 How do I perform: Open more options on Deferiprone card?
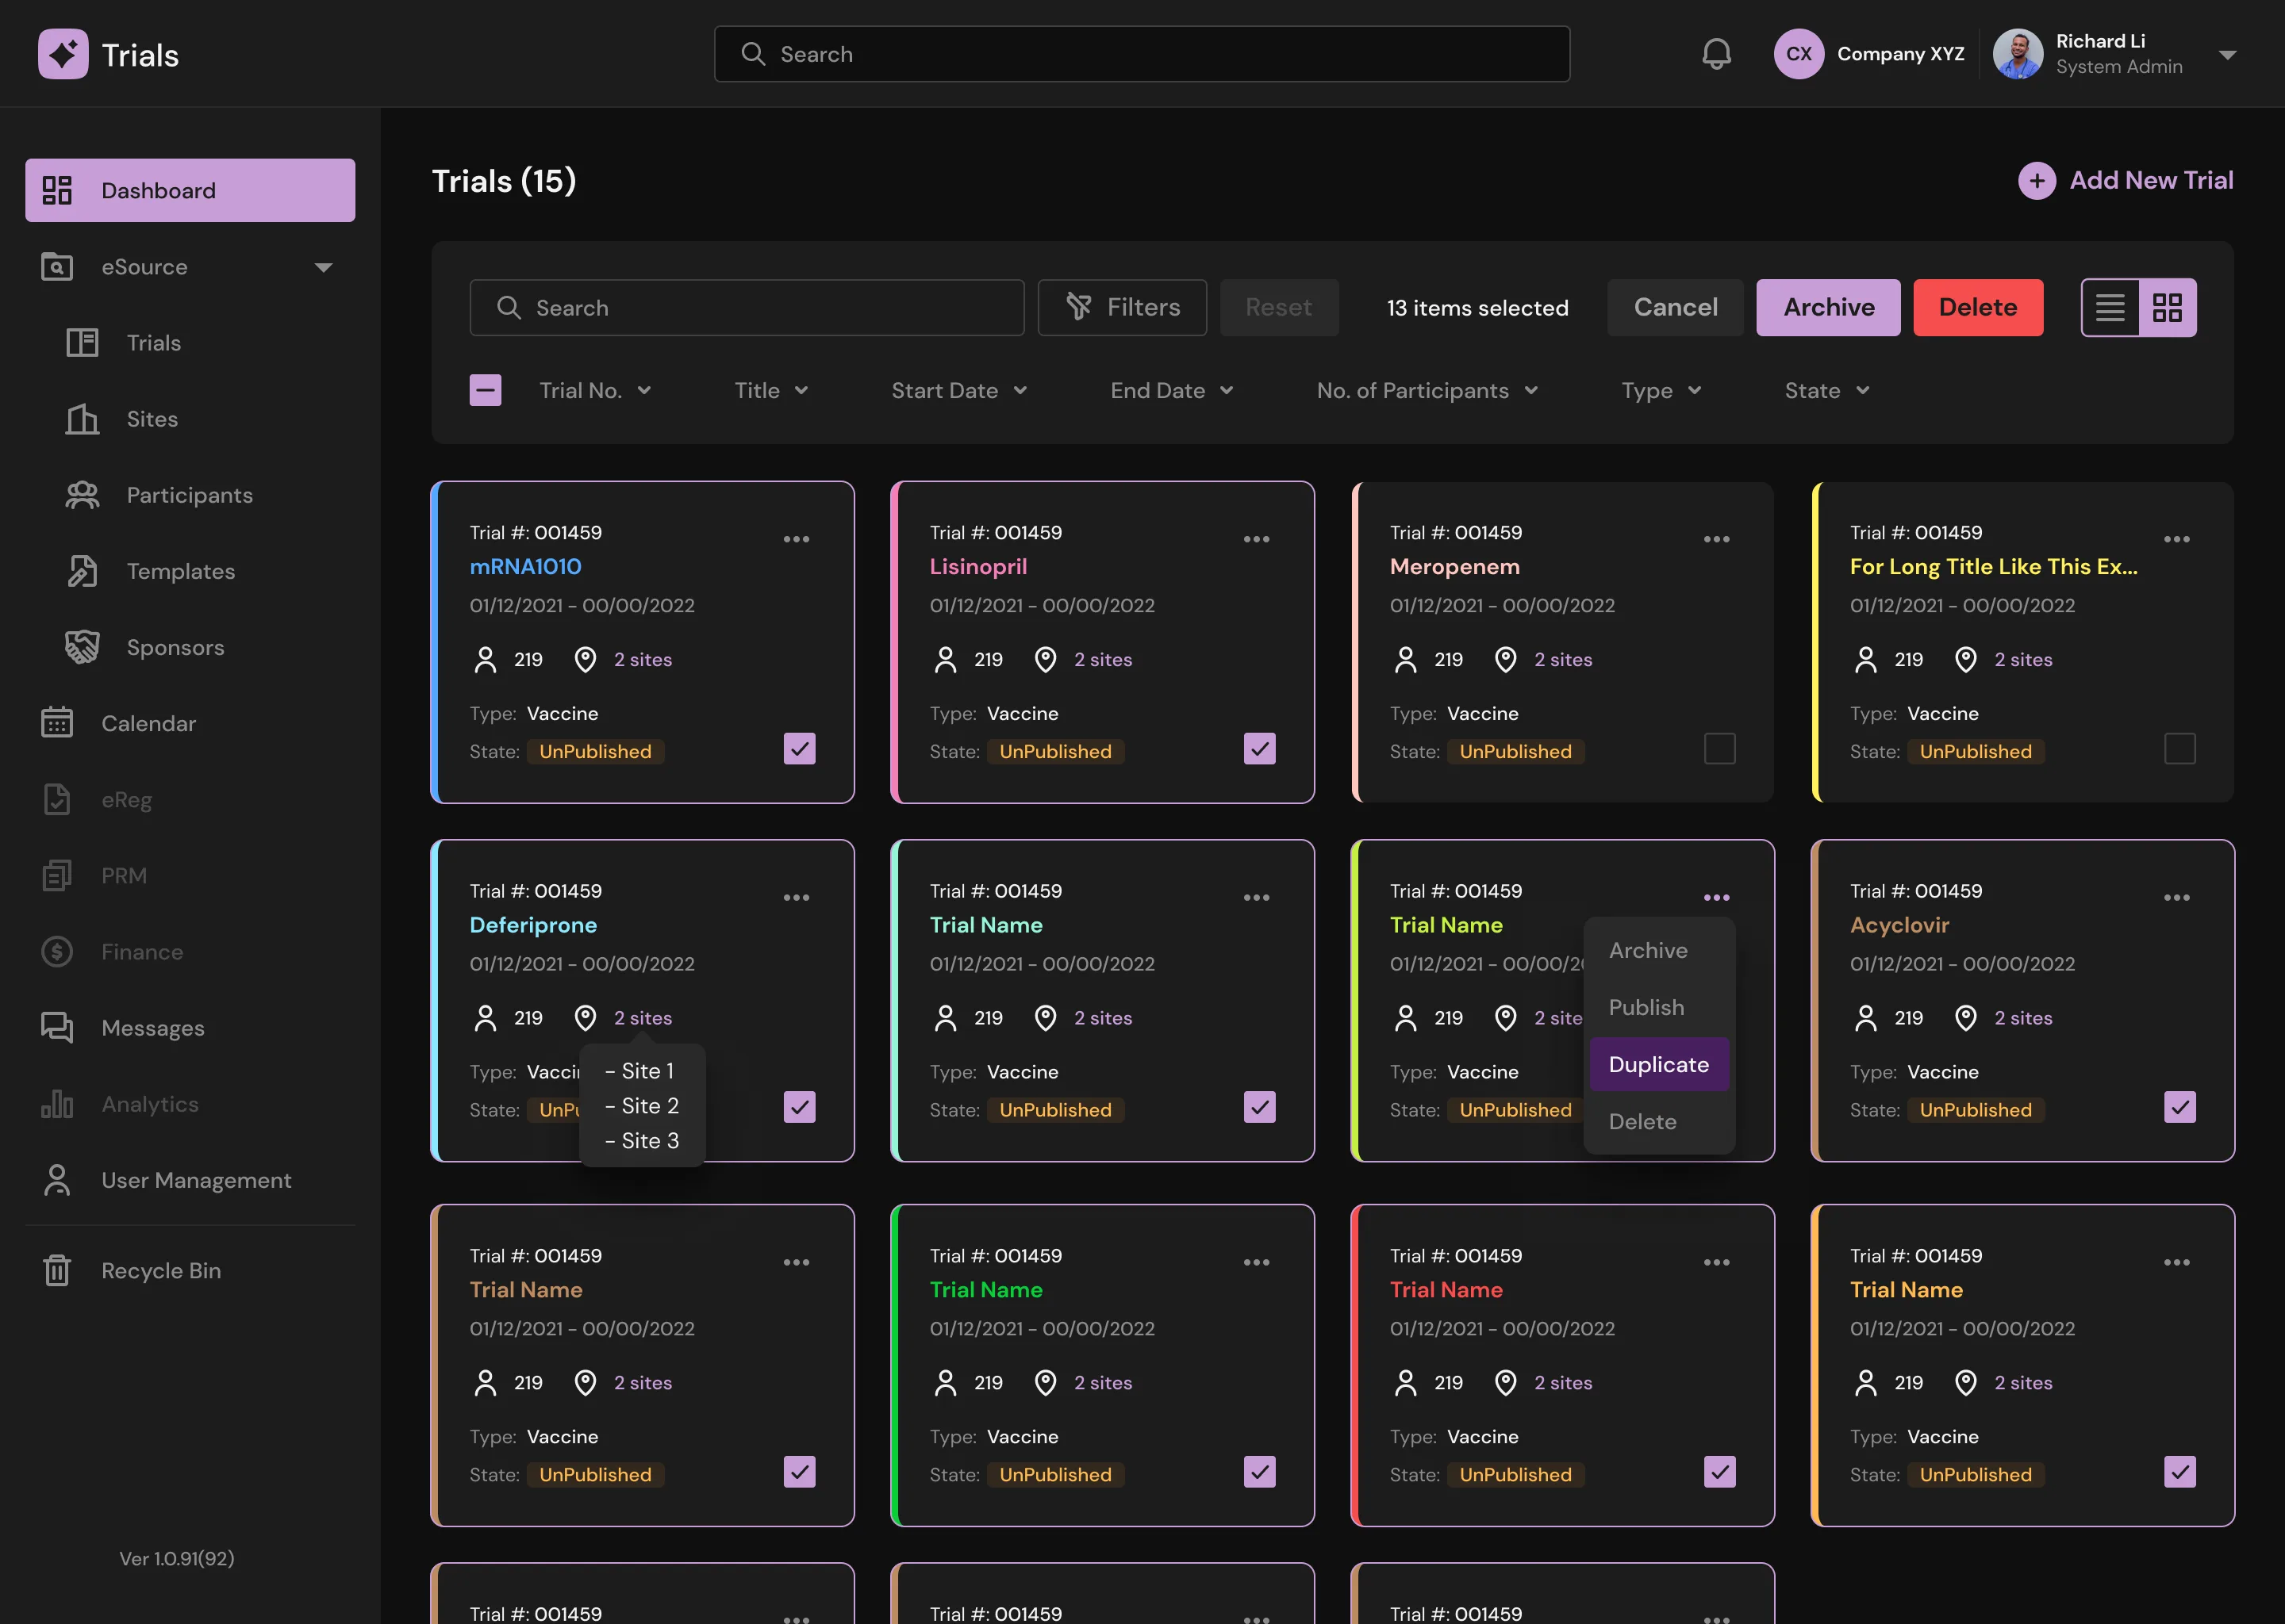(x=797, y=897)
